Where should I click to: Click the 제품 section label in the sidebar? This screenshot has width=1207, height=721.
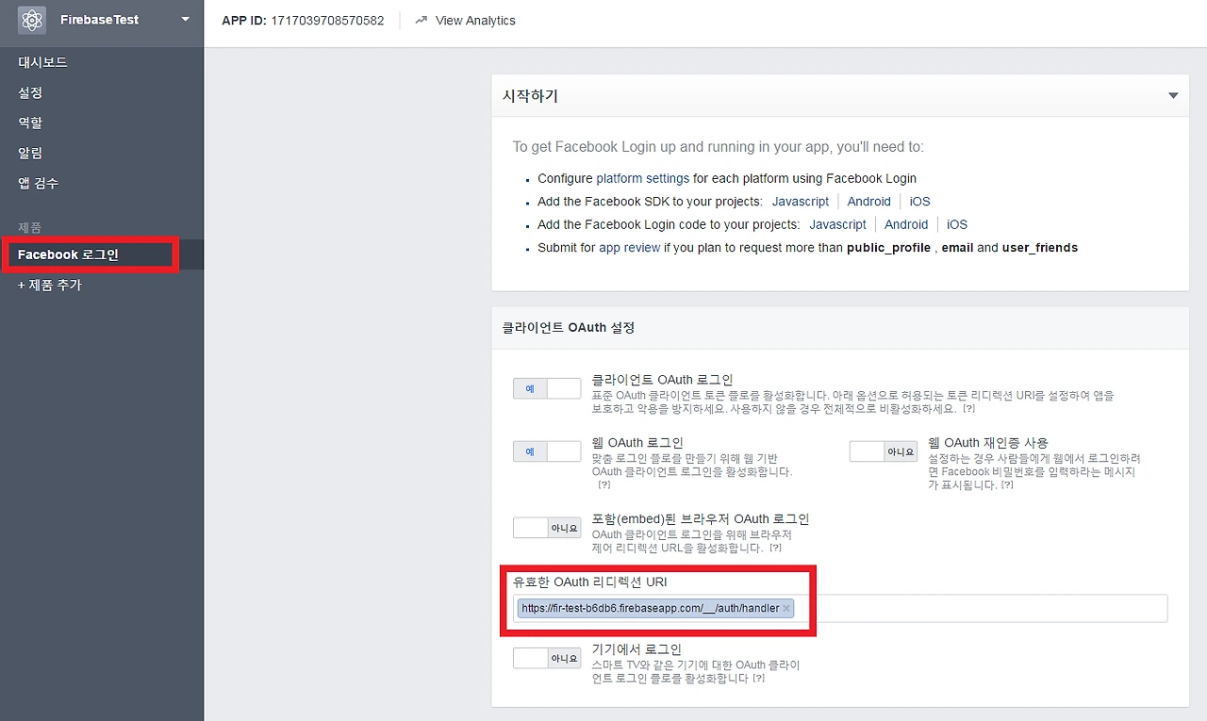(x=30, y=228)
